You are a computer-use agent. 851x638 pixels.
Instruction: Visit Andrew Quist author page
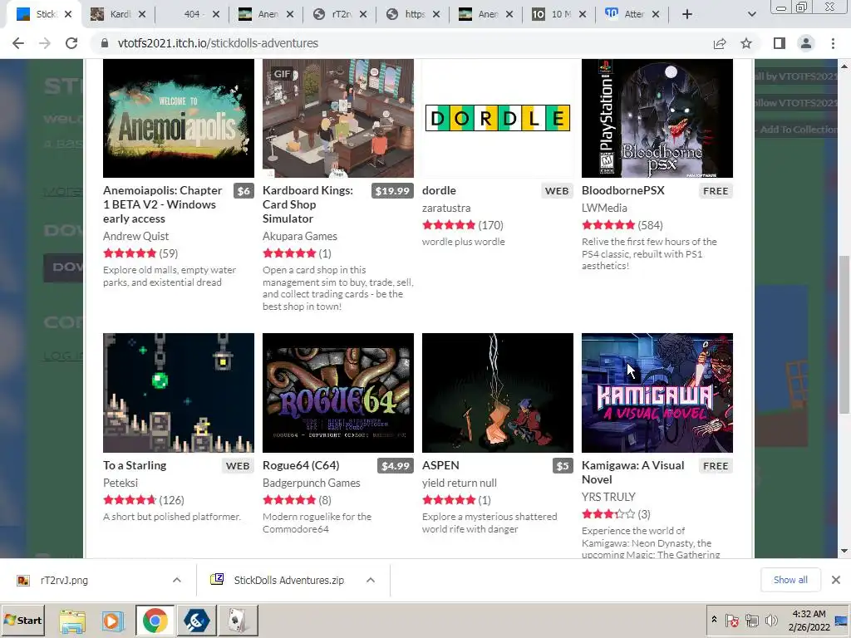(x=135, y=236)
